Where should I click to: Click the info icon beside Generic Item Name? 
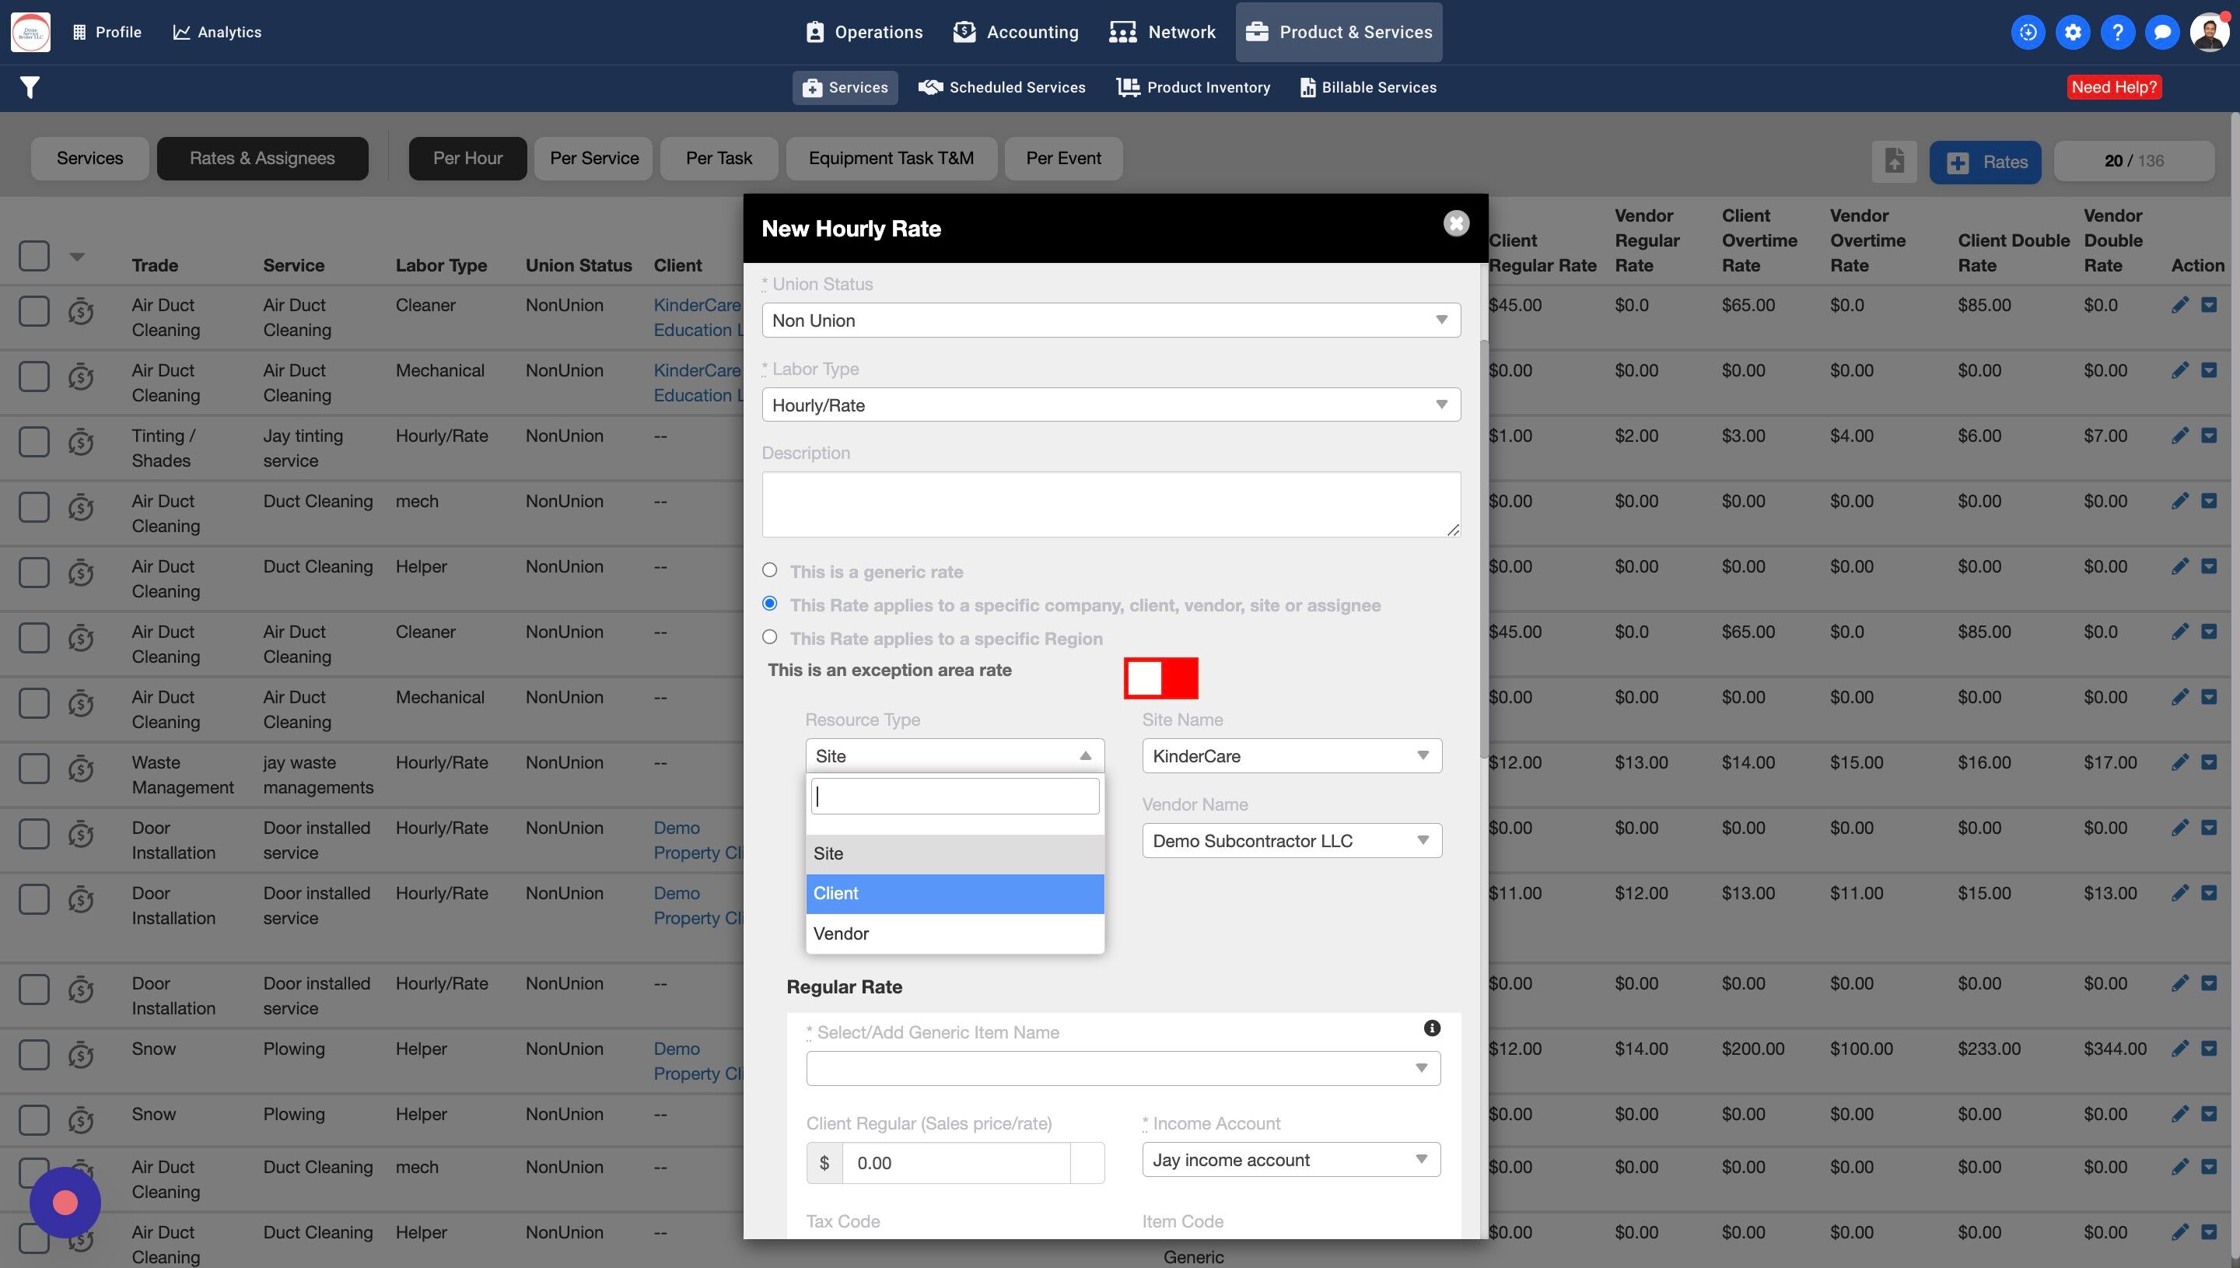1431,1028
